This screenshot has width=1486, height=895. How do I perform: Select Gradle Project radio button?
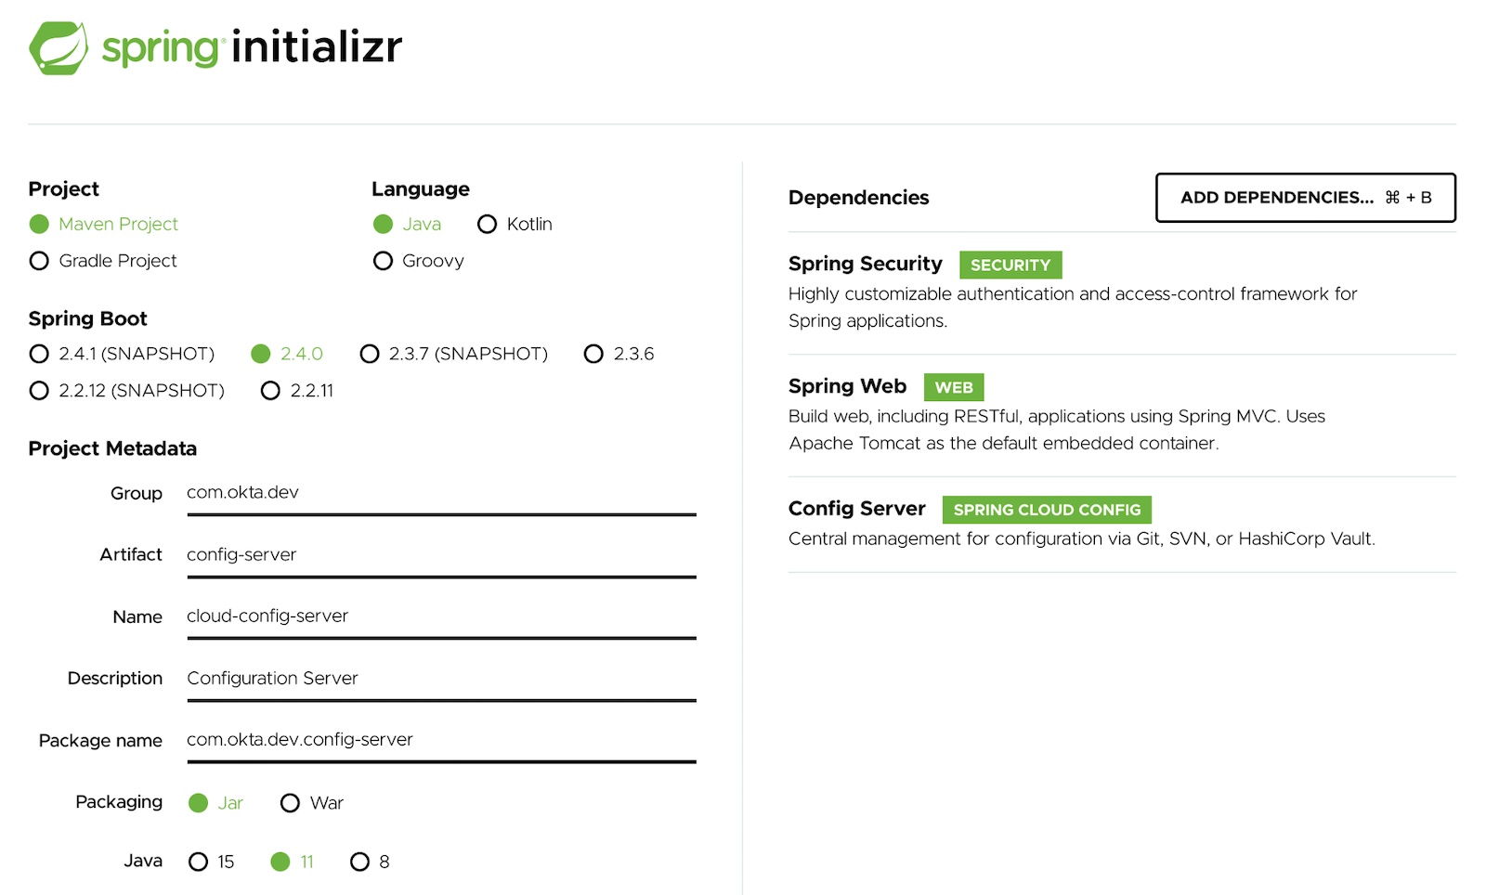point(39,261)
